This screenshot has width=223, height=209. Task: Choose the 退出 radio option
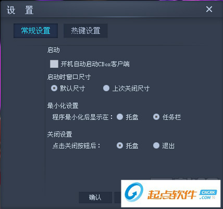(156, 145)
